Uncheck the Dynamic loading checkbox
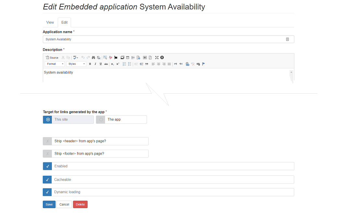 (168, 192)
